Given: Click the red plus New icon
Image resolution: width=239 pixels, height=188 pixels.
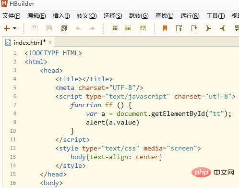Looking at the screenshot, I should click(x=7, y=28).
